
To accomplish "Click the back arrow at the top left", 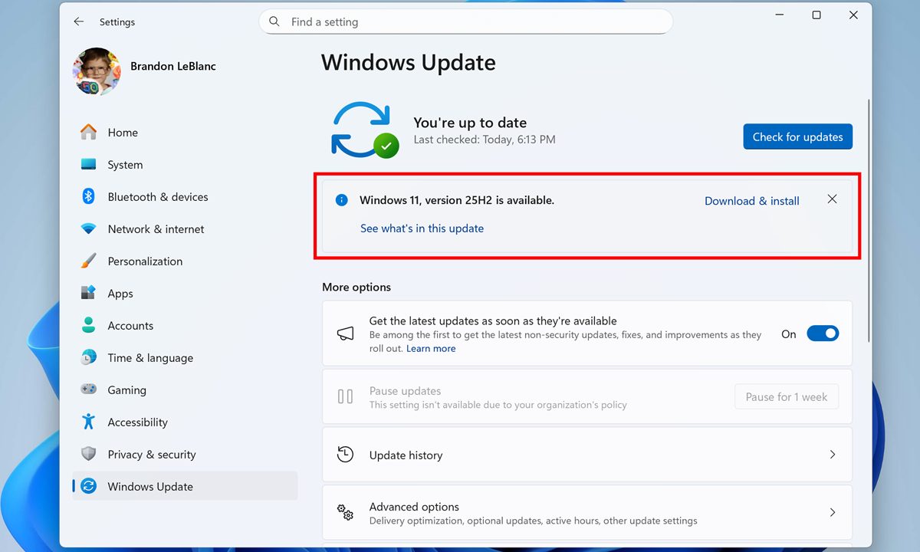I will [x=78, y=21].
